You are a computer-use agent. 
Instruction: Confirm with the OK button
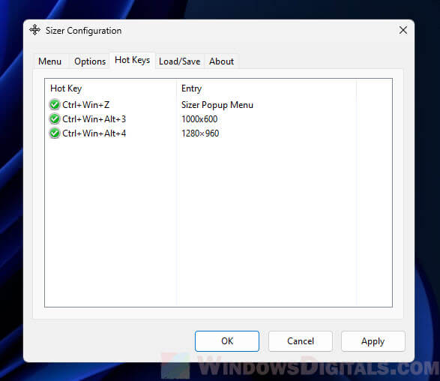tap(227, 341)
